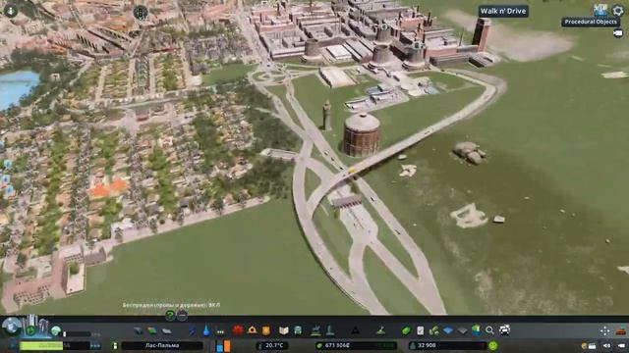Viewport: 629px width, 353px height.
Task: Toggle the free camera mode icon
Action: (x=618, y=33)
